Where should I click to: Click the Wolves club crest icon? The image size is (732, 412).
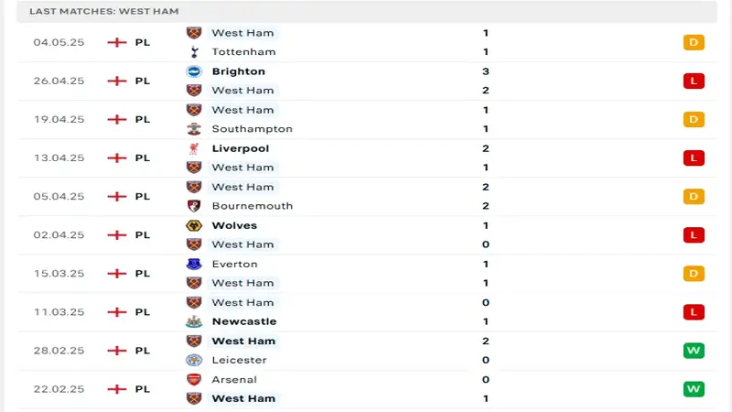pos(193,225)
